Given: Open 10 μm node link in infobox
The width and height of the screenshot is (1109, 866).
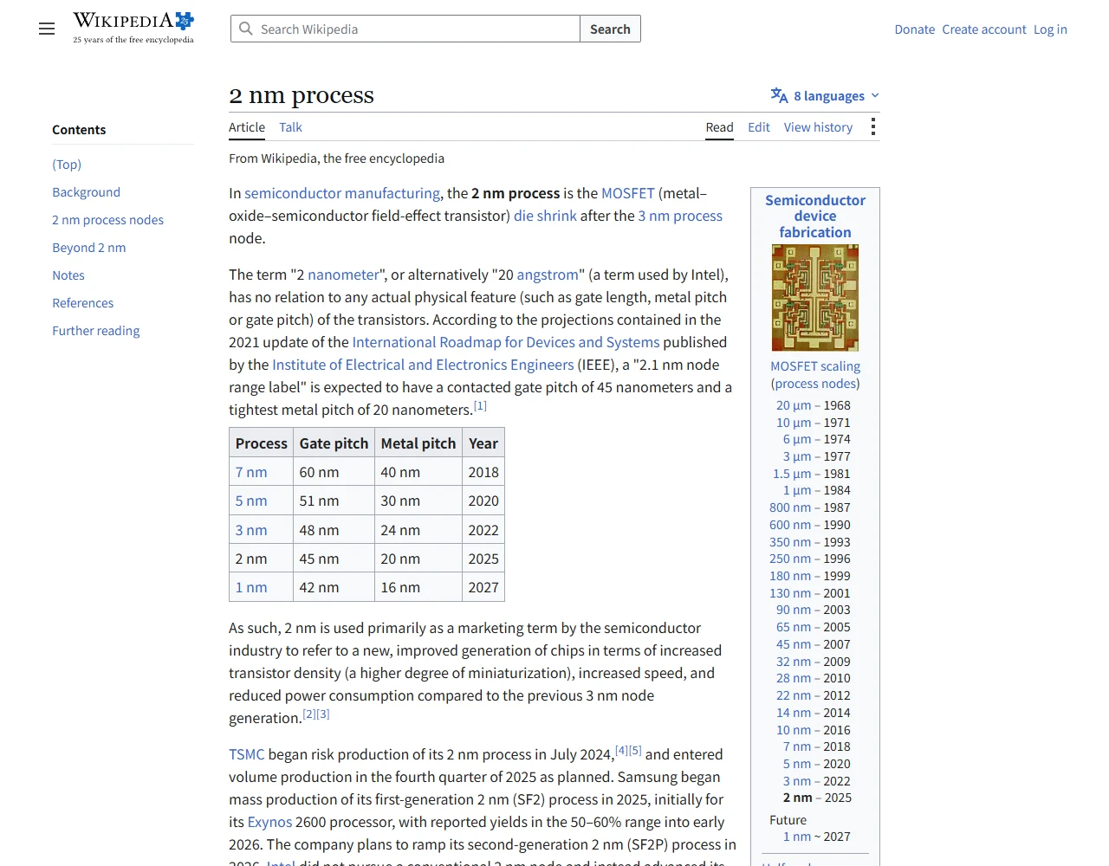Looking at the screenshot, I should (794, 423).
